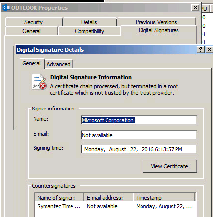Open the Previous Versions tab
The image size is (213, 217).
pos(156,22)
